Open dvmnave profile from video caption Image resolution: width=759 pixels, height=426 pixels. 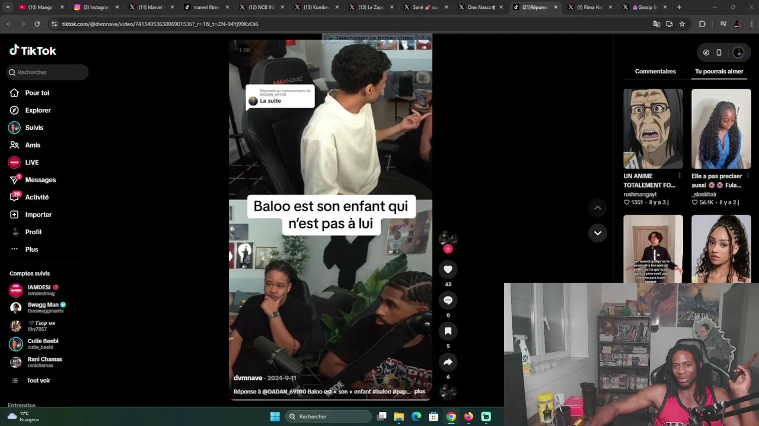(248, 377)
